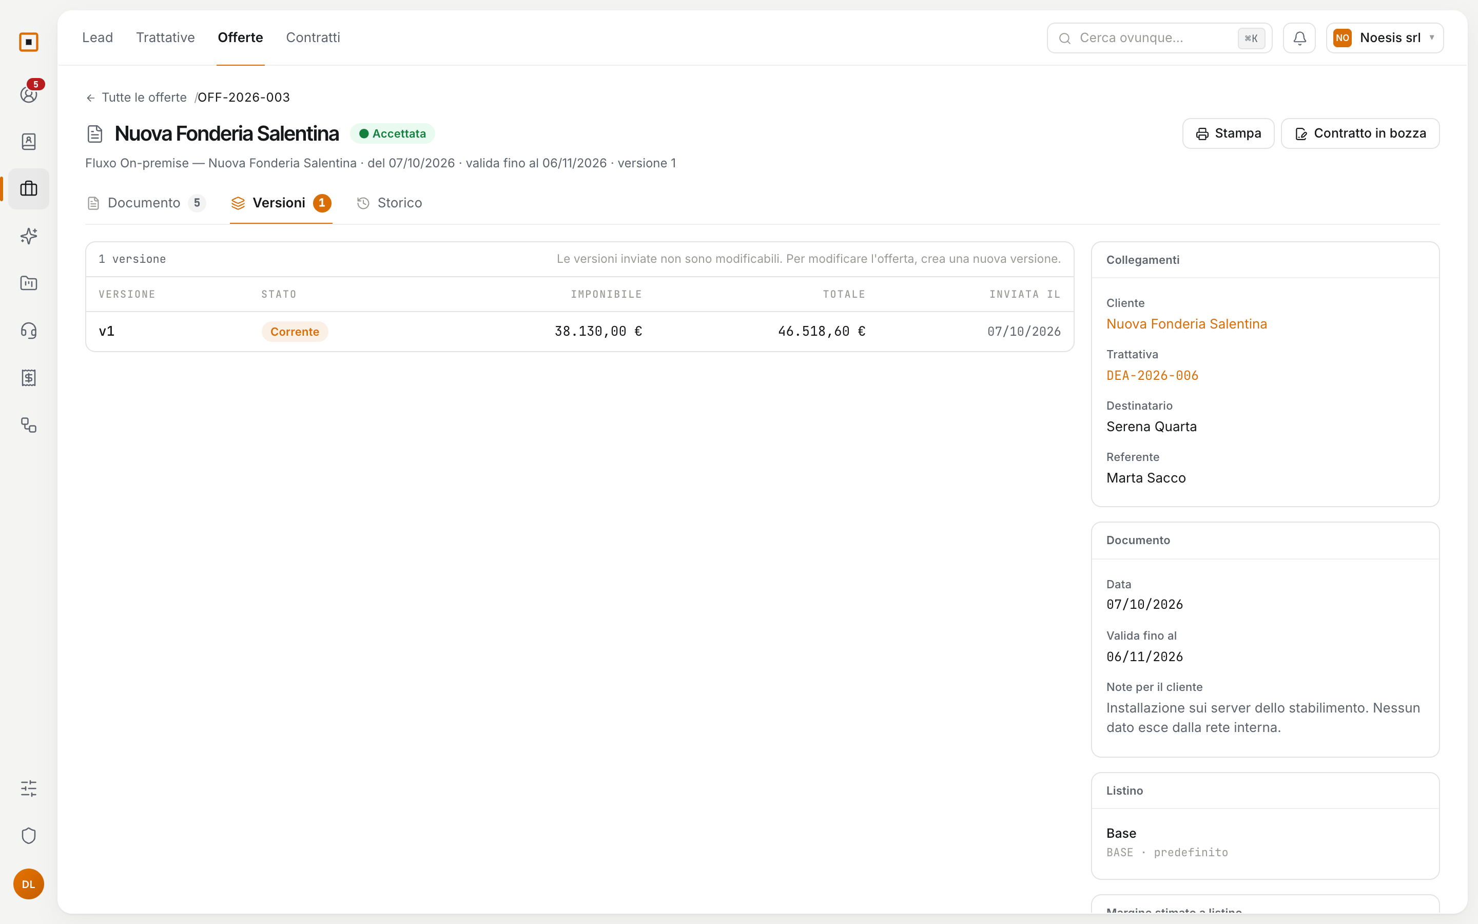Click the Marta Sacco referent name

click(1146, 478)
